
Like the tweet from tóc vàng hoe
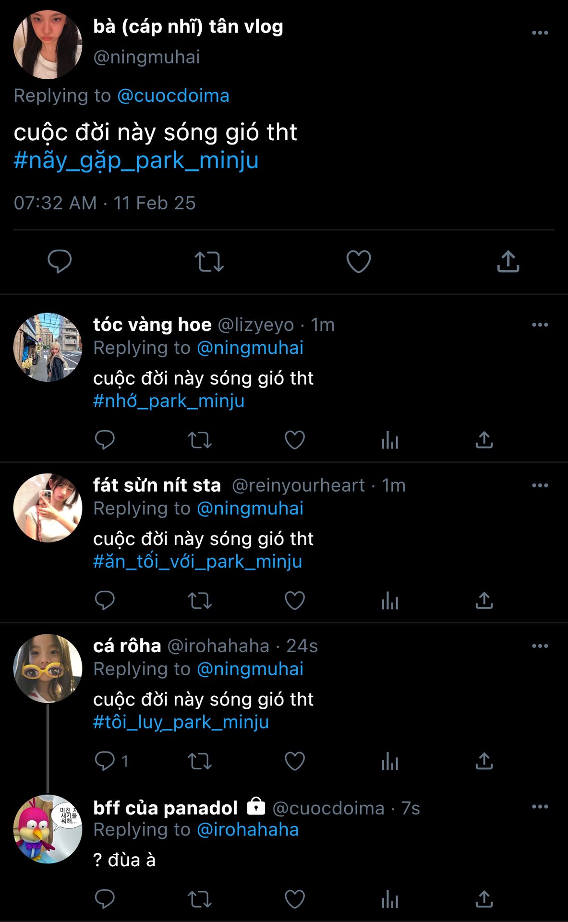pos(295,440)
